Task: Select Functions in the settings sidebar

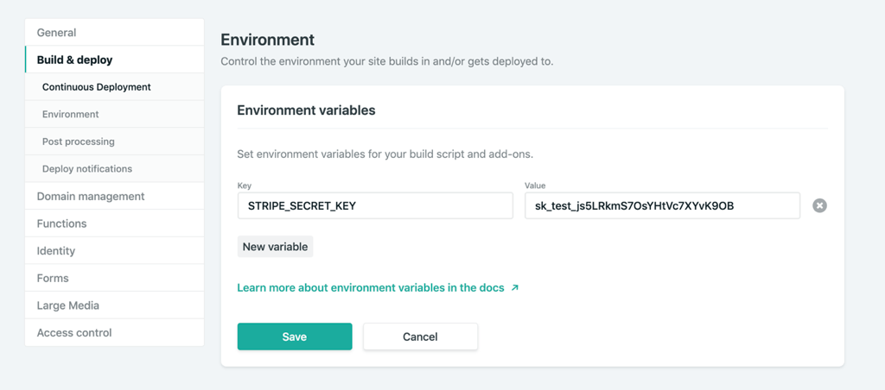Action: coord(115,223)
